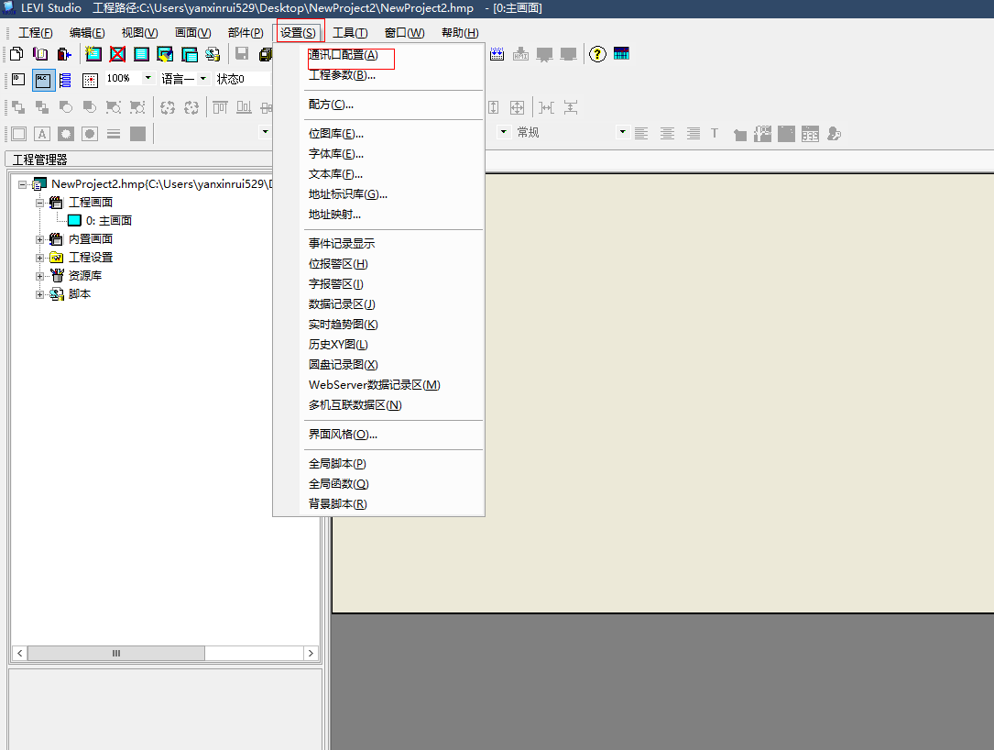Collapse the NewProject2.hmp root tree node
994x750 pixels.
pyautogui.click(x=22, y=184)
